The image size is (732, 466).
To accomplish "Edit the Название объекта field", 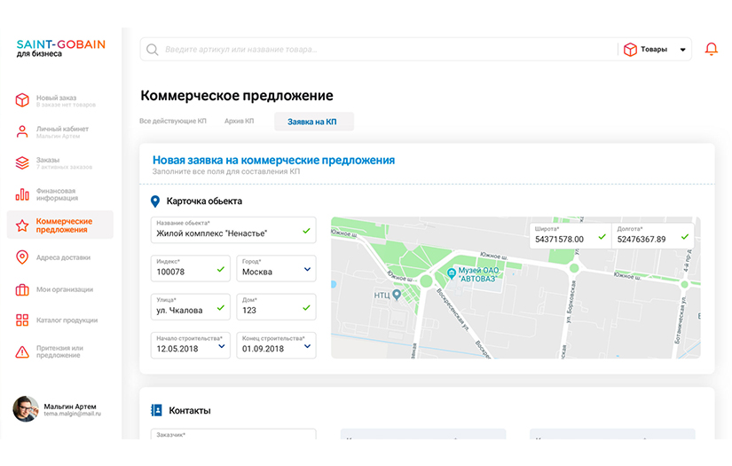I will [x=233, y=230].
